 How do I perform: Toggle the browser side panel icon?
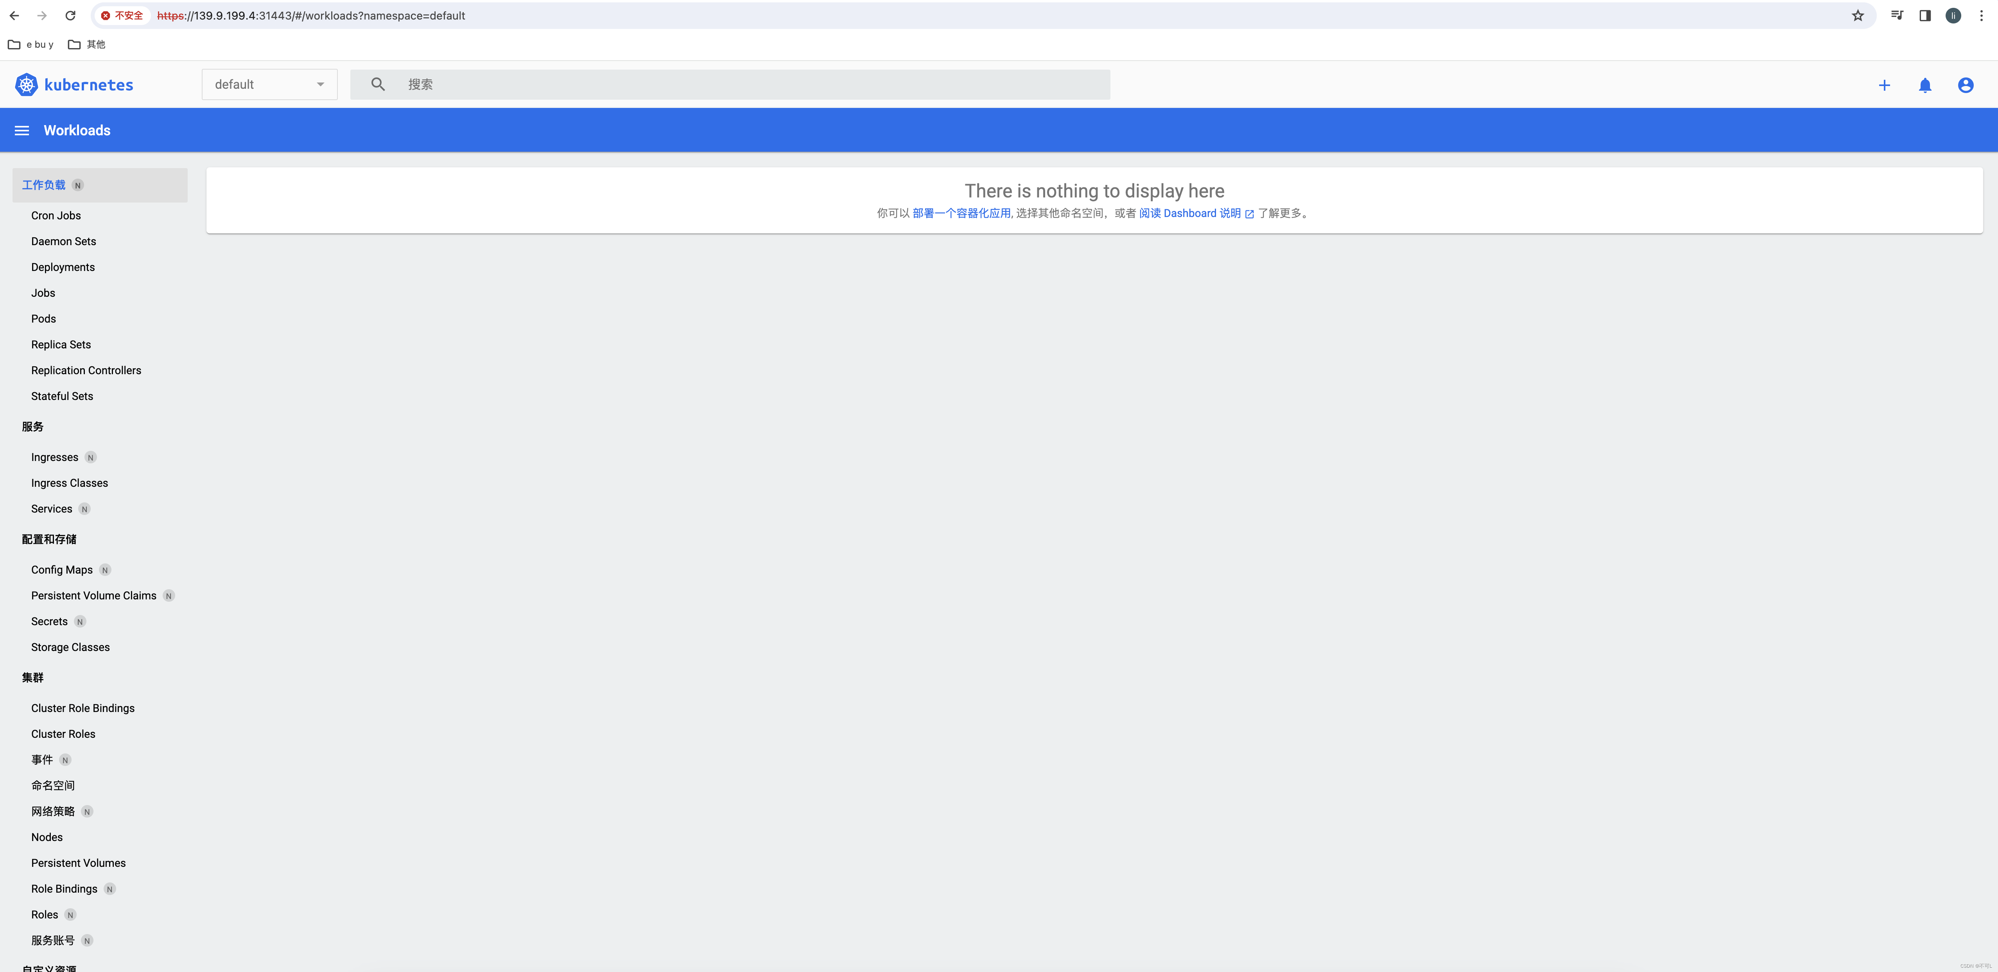coord(1925,16)
